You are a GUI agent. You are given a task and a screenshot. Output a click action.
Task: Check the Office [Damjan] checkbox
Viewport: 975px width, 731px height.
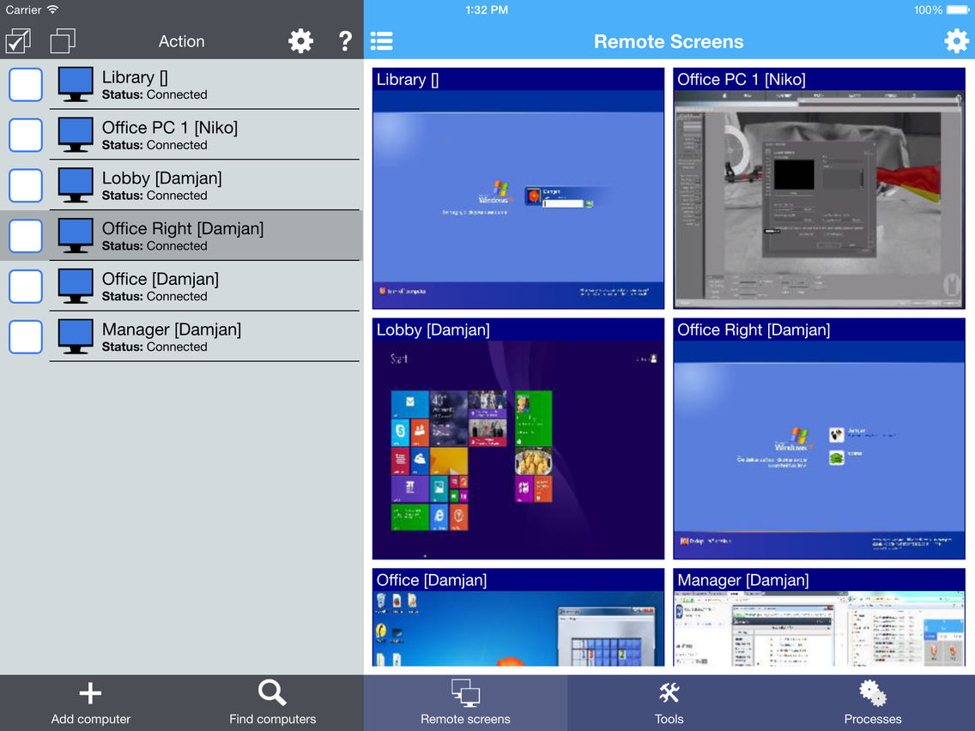pyautogui.click(x=26, y=286)
